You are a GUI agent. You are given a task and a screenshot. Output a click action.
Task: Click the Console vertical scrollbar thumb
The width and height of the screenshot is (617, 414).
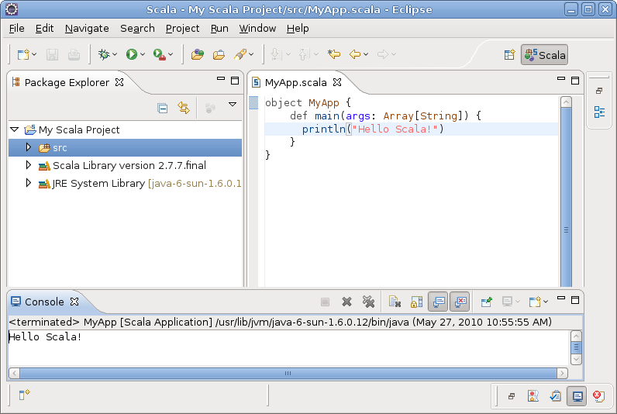576,347
